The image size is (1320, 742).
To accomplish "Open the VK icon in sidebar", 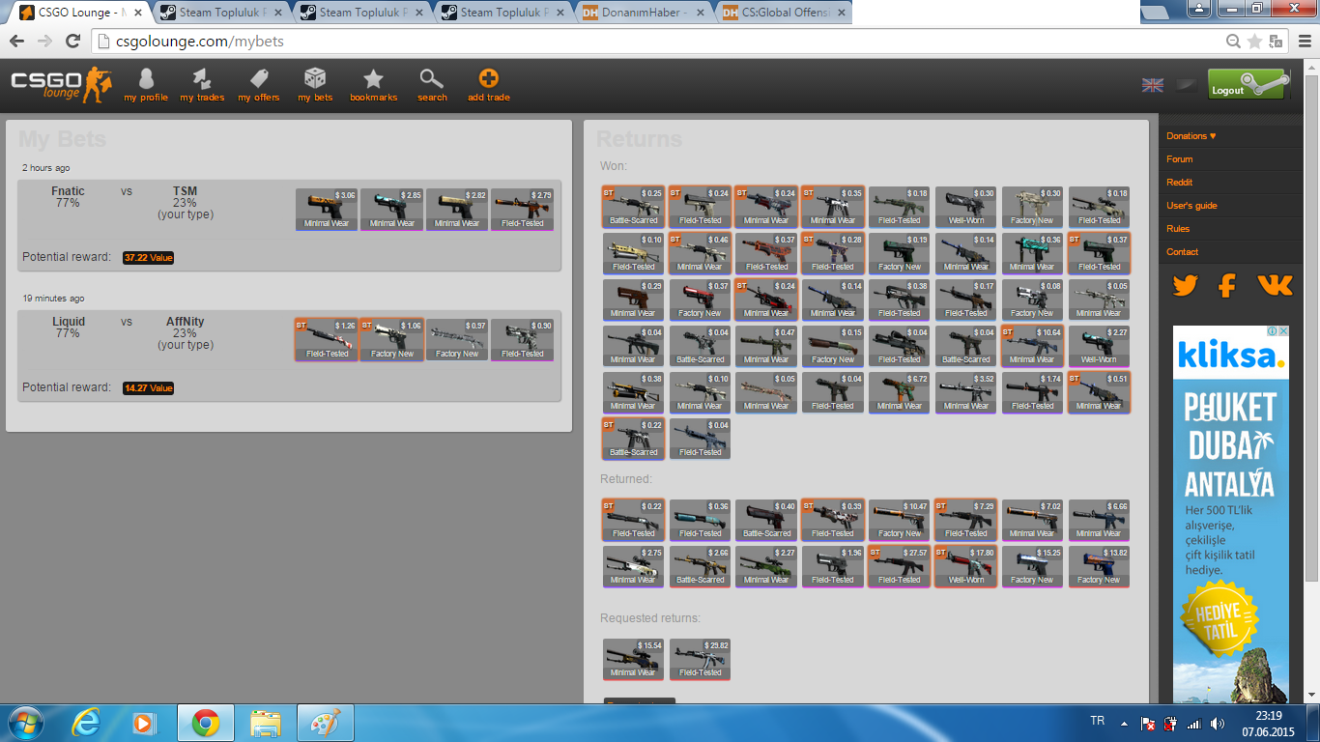I will tap(1275, 285).
